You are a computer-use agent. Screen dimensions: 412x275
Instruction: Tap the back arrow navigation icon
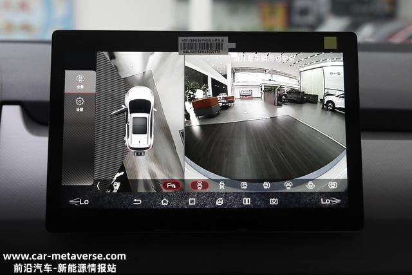(x=137, y=202)
